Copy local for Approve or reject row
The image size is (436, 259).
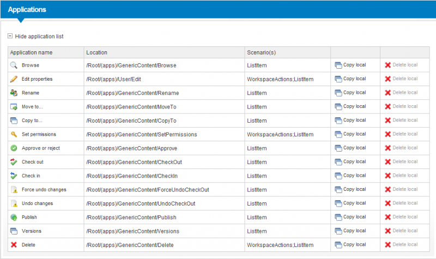[x=350, y=148]
